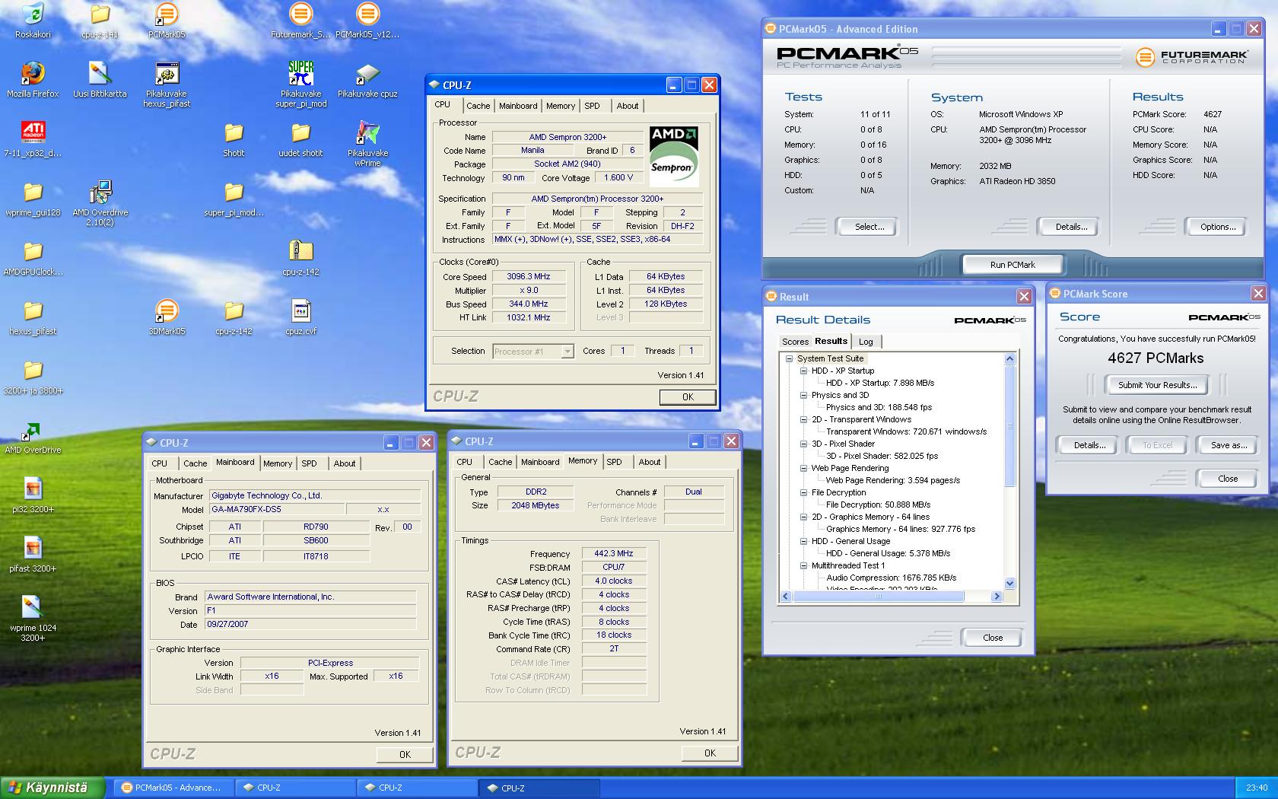Click Close button in Result window
Viewport: 1278px width, 799px height.
coord(992,638)
